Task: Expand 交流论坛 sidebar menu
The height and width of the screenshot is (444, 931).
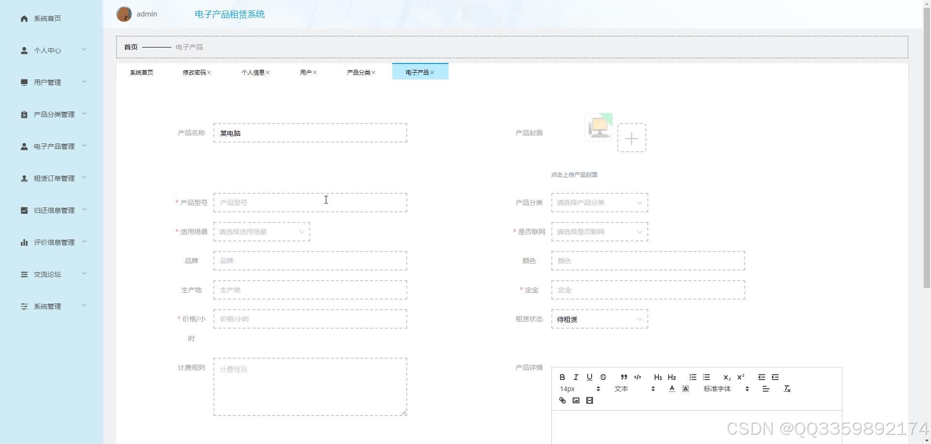Action: [x=51, y=274]
